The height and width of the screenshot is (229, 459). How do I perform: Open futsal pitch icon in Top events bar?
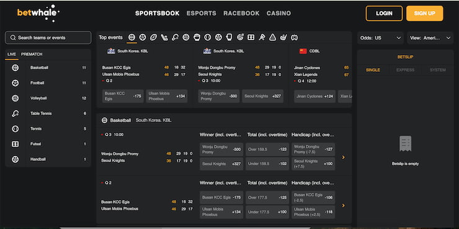251,37
